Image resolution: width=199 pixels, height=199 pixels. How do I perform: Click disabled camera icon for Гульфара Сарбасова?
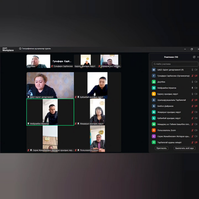coord(196,76)
